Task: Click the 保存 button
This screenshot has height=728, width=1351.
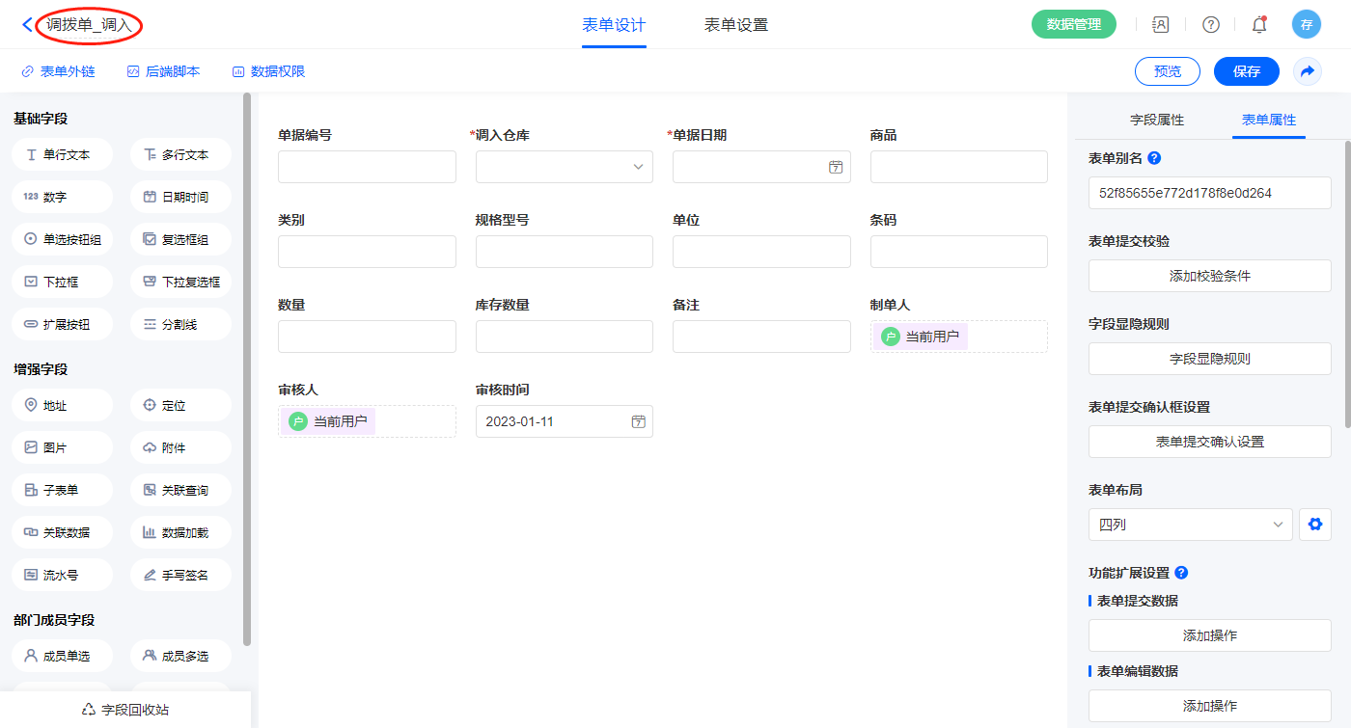Action: (x=1246, y=71)
